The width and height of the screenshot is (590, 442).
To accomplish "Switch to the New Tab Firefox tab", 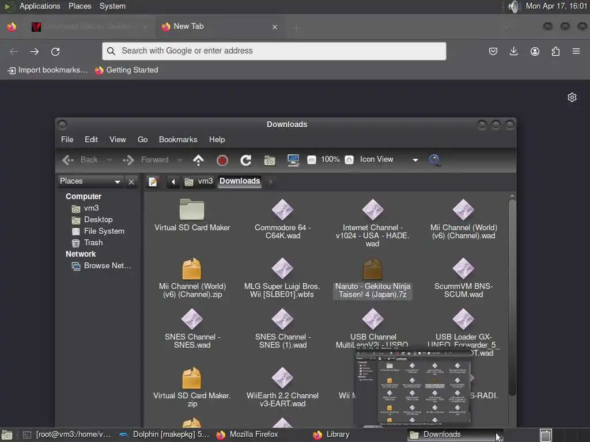I will click(x=220, y=26).
